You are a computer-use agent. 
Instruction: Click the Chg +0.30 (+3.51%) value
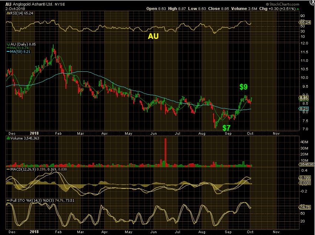pyautogui.click(x=277, y=9)
